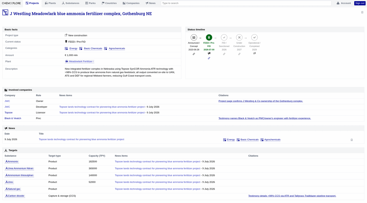367x203 pixels.
Task: Open the Black & Veatch PMC testimony citation
Action: 265,118
